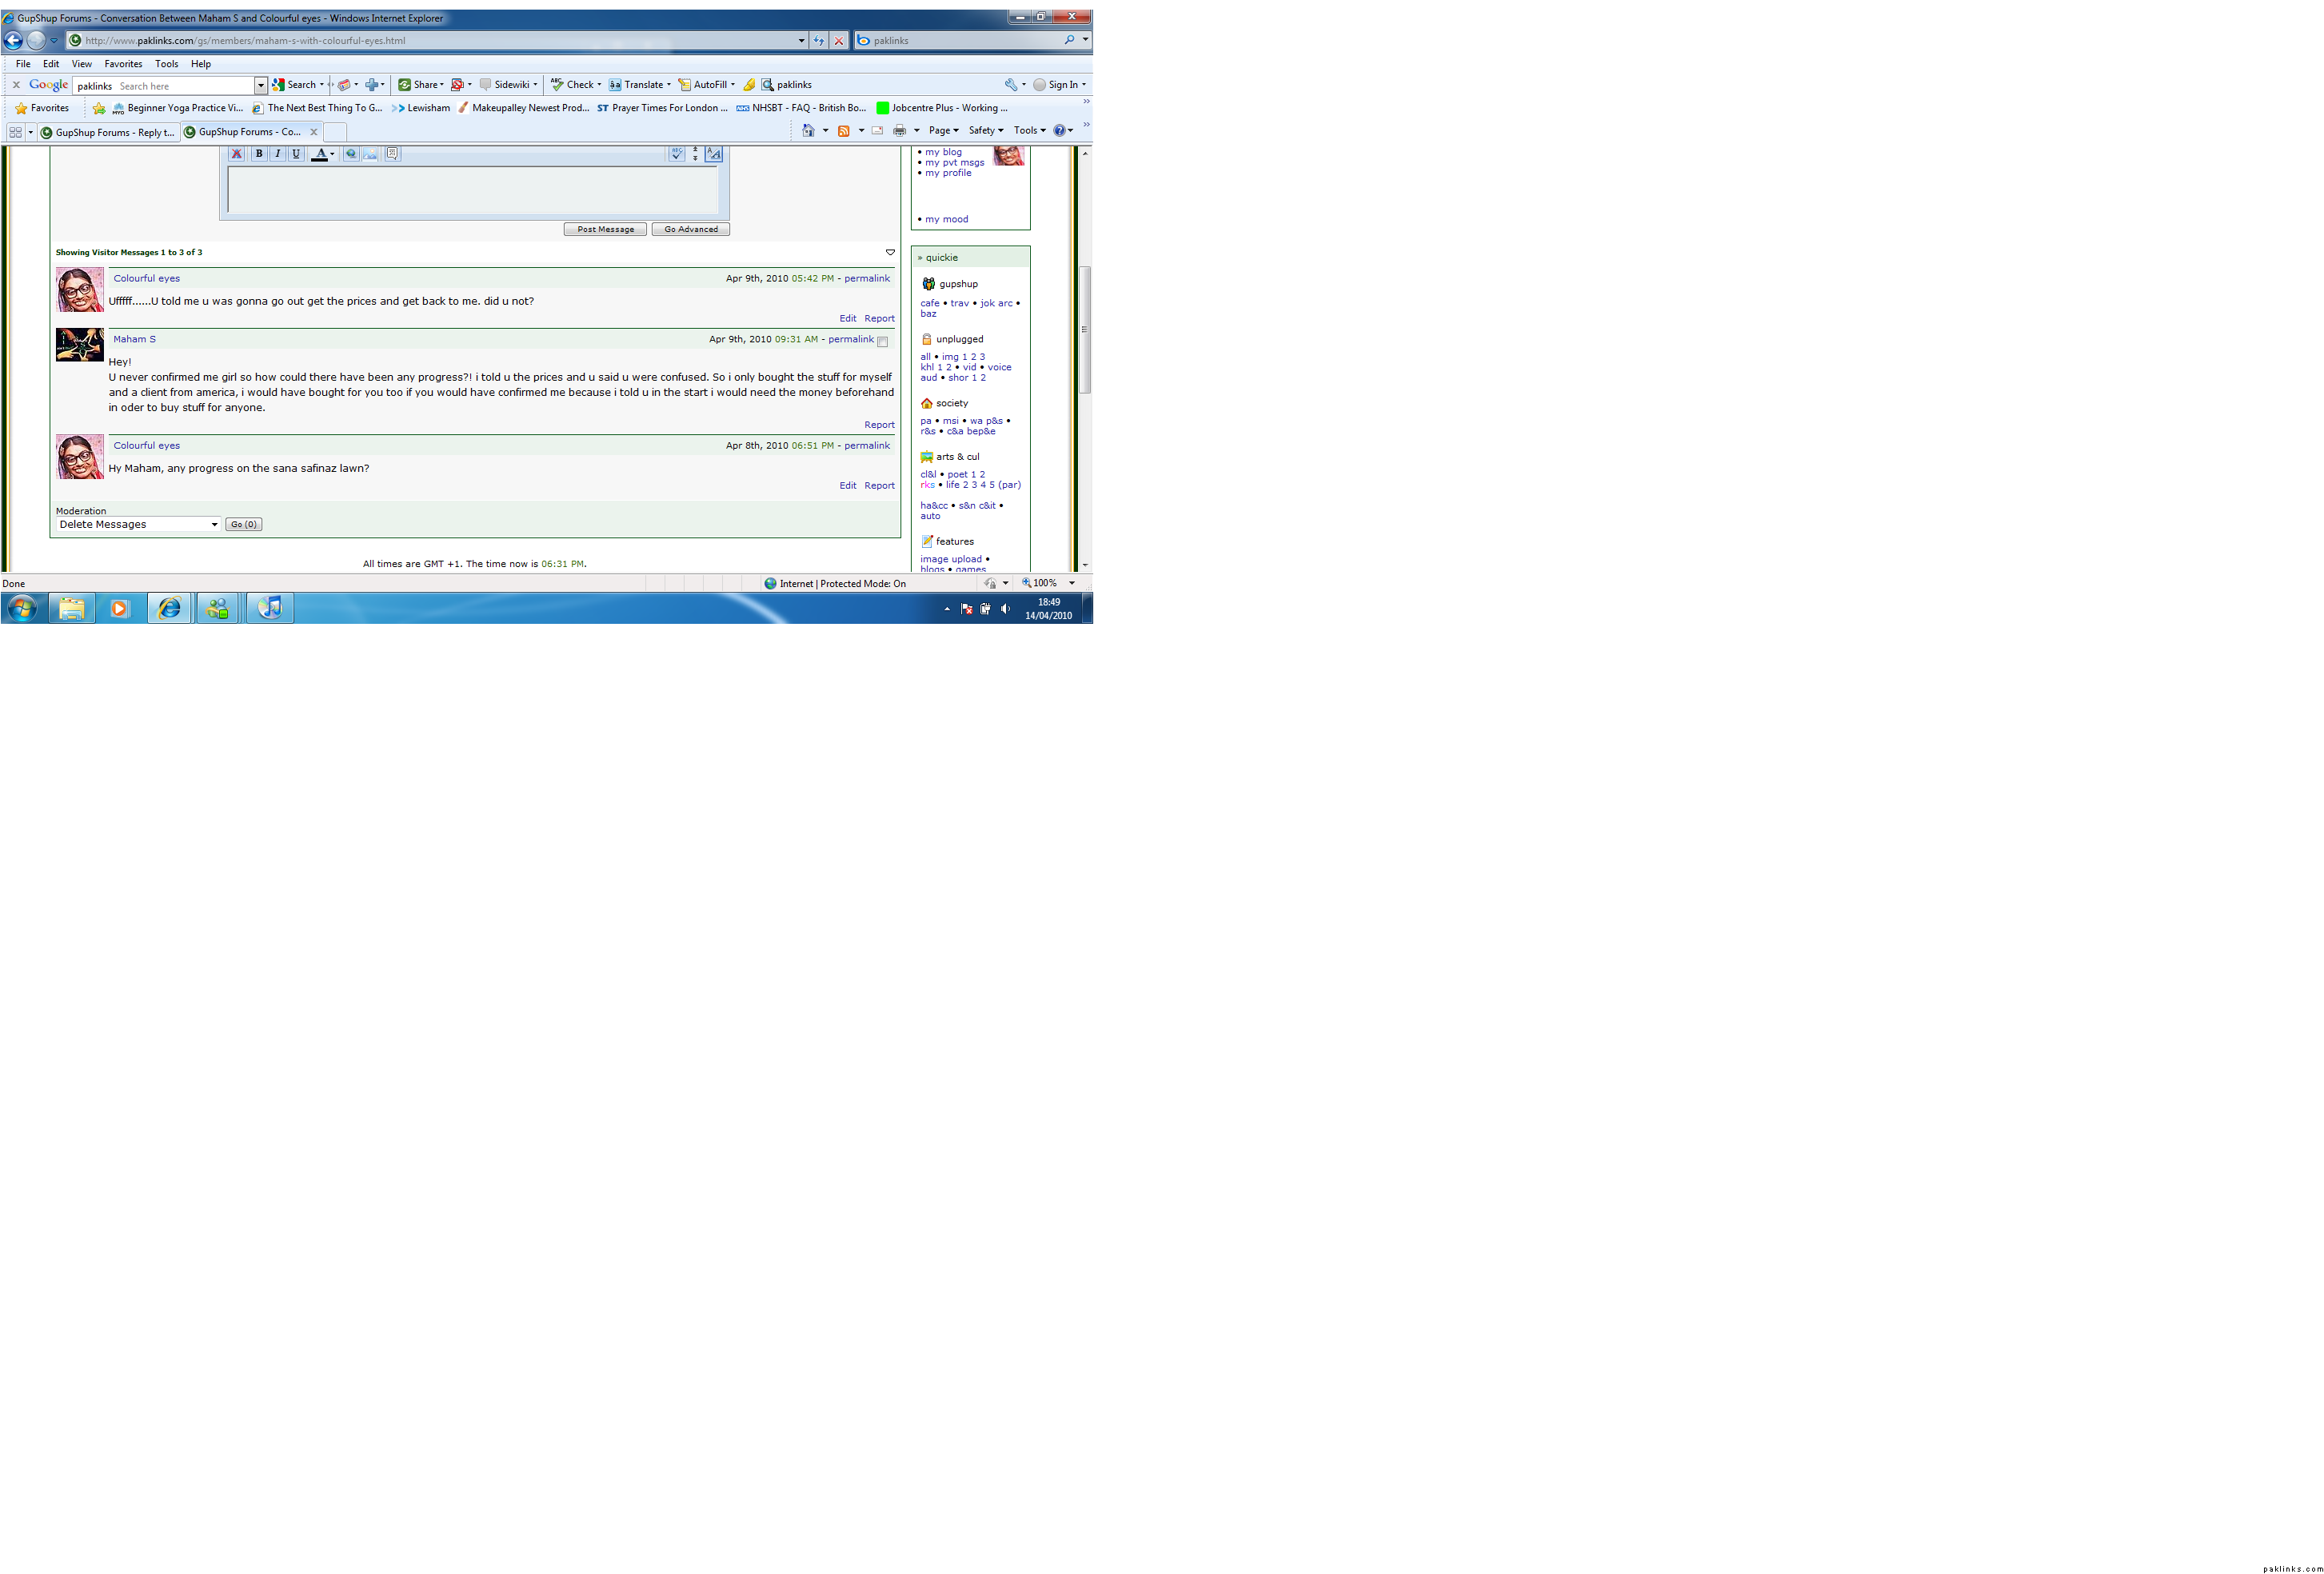
Task: Expand the font color dropdown arrow
Action: pyautogui.click(x=332, y=154)
